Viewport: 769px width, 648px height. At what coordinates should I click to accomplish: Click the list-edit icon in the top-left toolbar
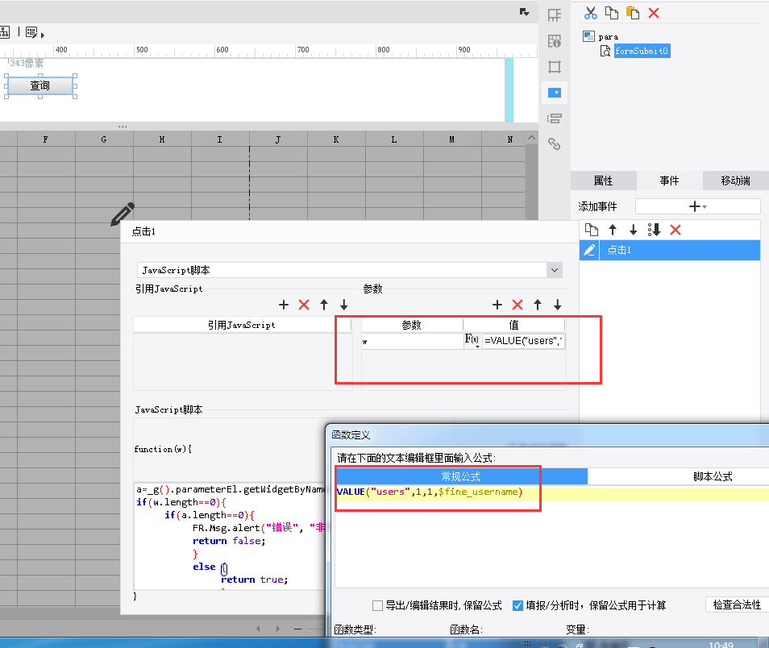[x=32, y=32]
